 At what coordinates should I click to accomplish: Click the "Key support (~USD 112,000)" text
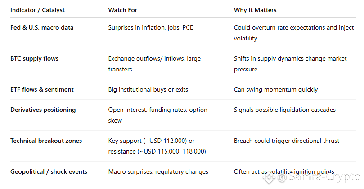(148, 141)
